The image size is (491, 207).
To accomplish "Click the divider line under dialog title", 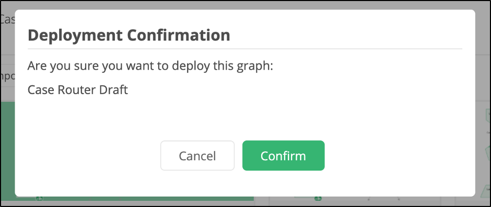I will (245, 49).
